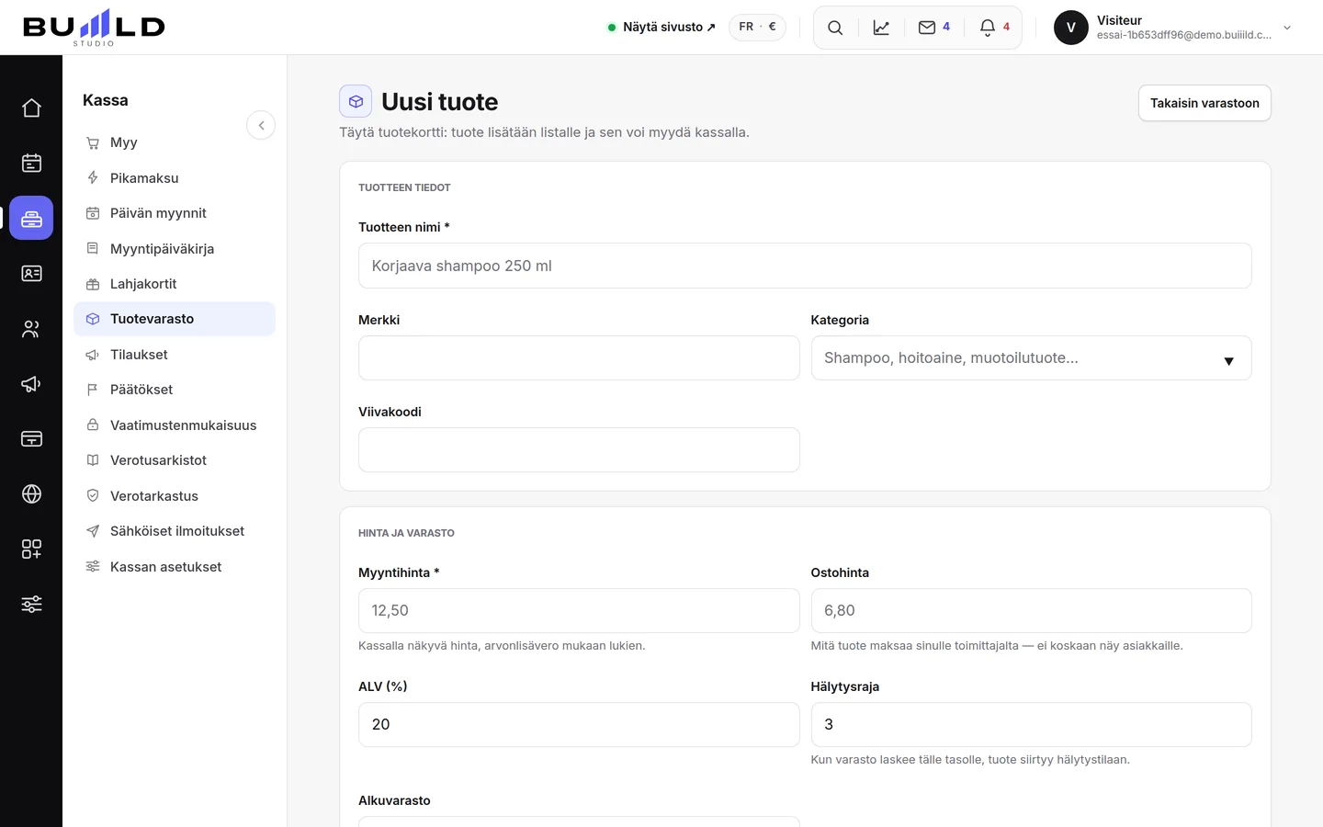Screen dimensions: 1323x827
Task: Expand the Visiteur account menu
Action: pyautogui.click(x=1173, y=28)
